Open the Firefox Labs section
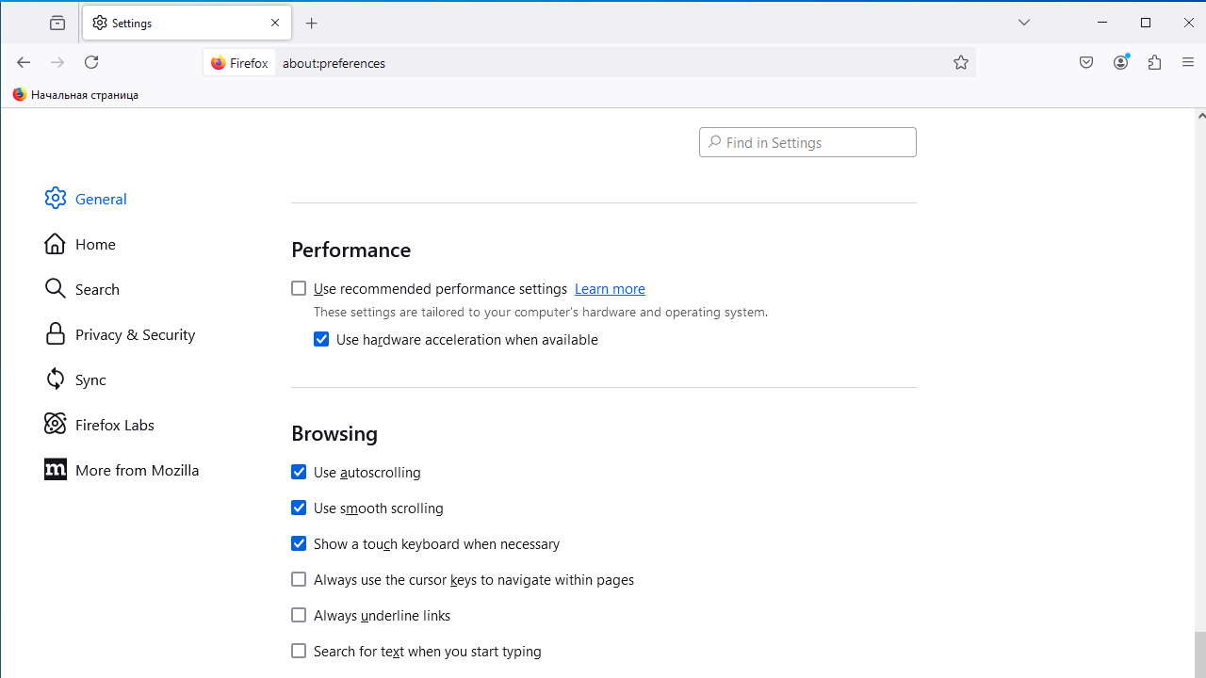1206x678 pixels. click(114, 425)
